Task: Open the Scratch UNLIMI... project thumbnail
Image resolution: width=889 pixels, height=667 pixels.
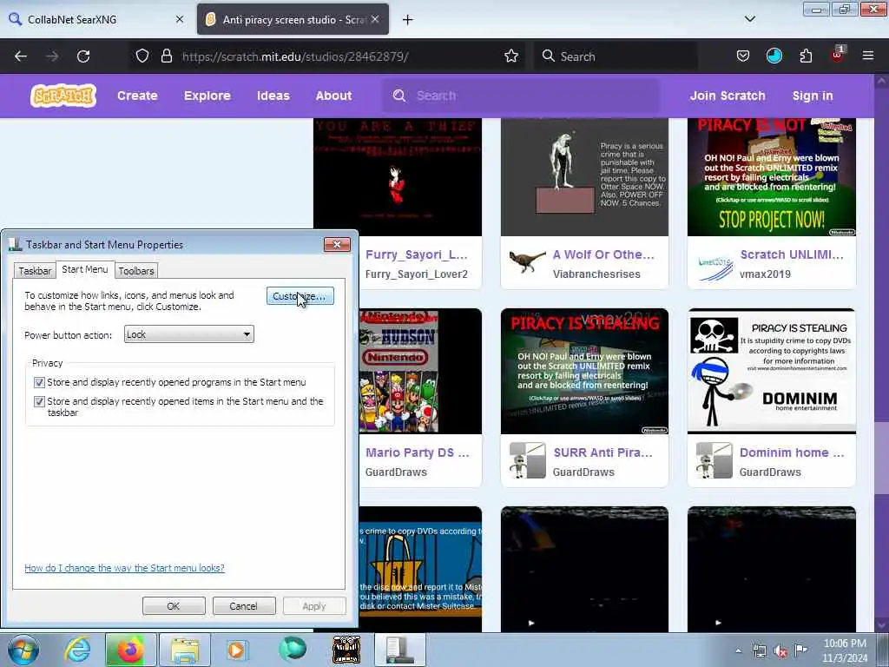Action: click(772, 177)
